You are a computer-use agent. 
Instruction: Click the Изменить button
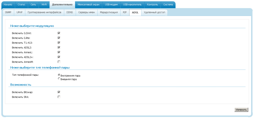coord(241,110)
